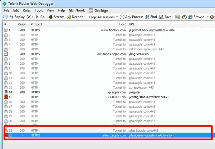
Task: Select the /register URL of session 14
Action: [135, 92]
